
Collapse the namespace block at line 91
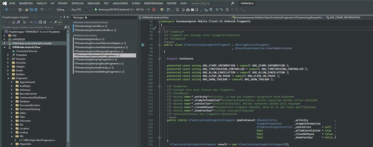[159, 21]
